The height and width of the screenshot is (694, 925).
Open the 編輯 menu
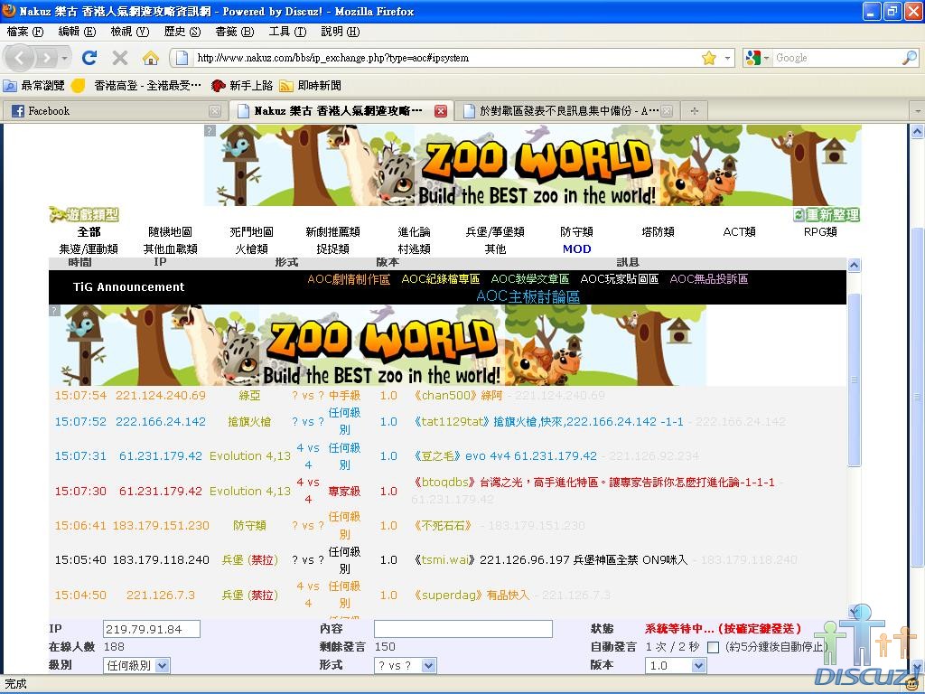pos(77,32)
